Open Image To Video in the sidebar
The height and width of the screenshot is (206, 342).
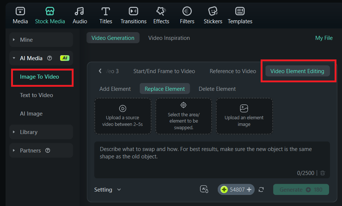(x=40, y=77)
